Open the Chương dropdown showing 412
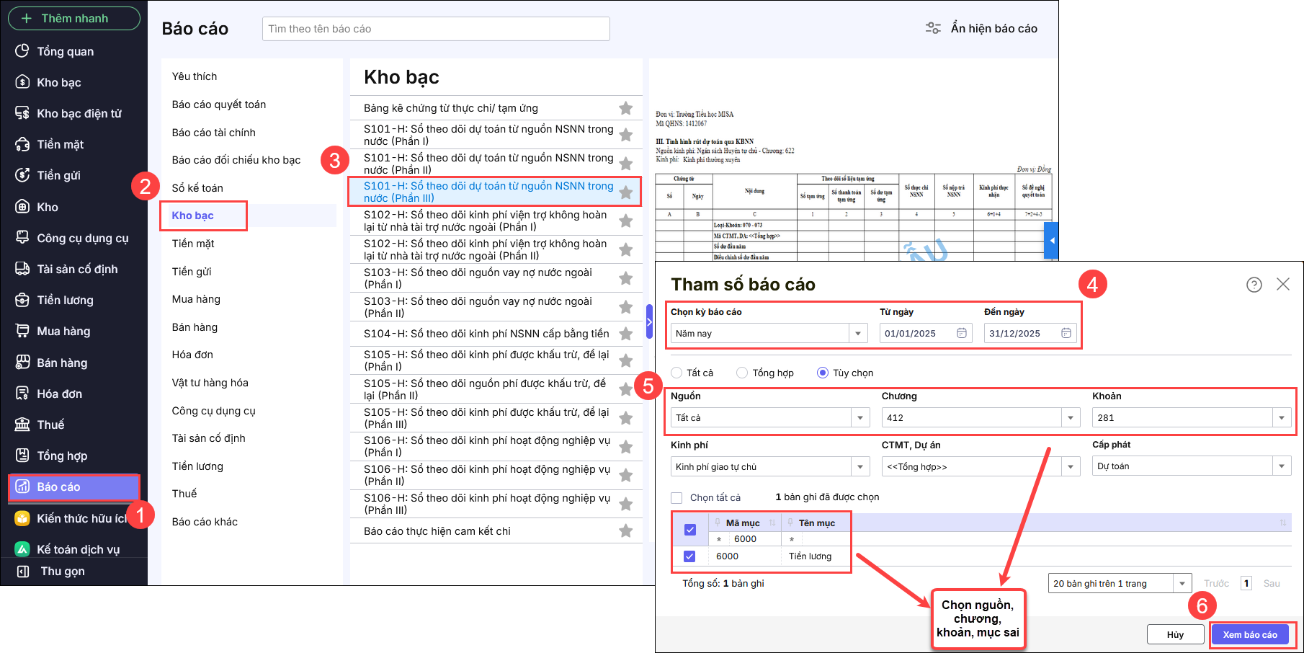The width and height of the screenshot is (1304, 653). (1071, 418)
